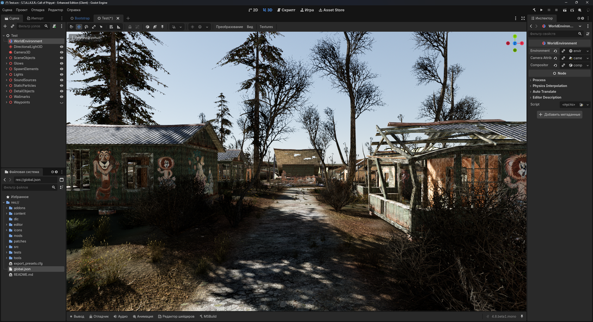Open the Отладка menu
Screen dimensions: 593x322
pos(38,10)
